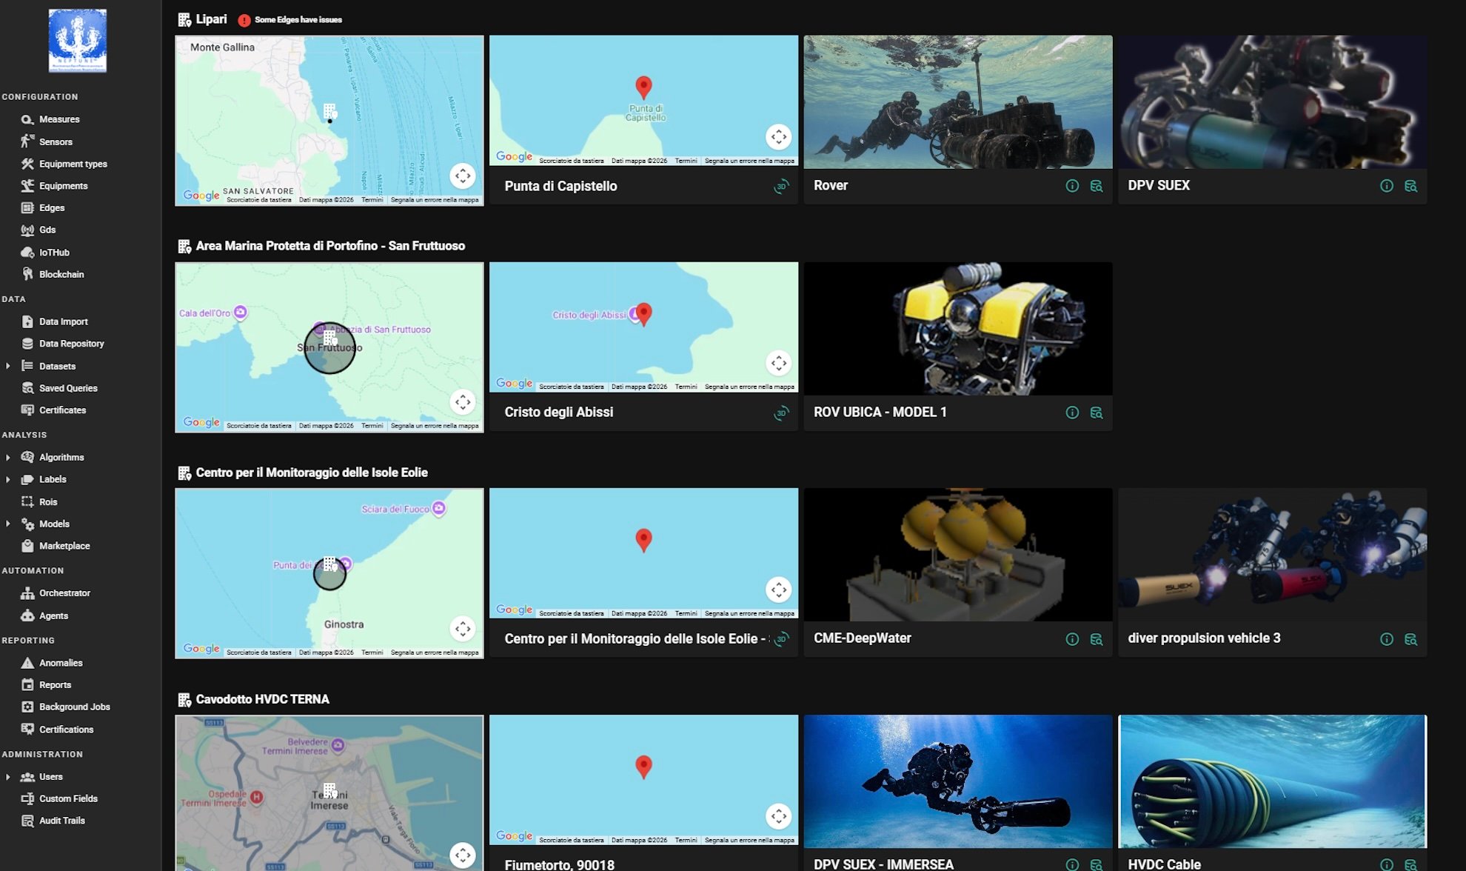The image size is (1466, 871).
Task: Click the DPV SUEX info icon
Action: [1387, 186]
